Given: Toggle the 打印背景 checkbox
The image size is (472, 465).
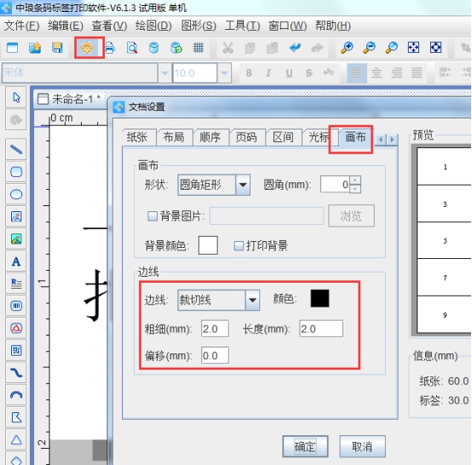Looking at the screenshot, I should tap(239, 245).
